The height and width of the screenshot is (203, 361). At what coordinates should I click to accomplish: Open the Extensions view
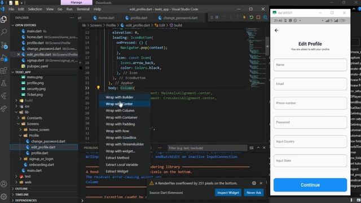click(4, 70)
